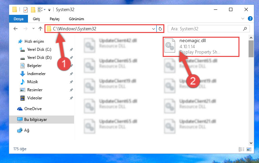Image resolution: width=259 pixels, height=163 pixels.
Task: Click the vertical scrollbar thumb
Action: coord(251,49)
